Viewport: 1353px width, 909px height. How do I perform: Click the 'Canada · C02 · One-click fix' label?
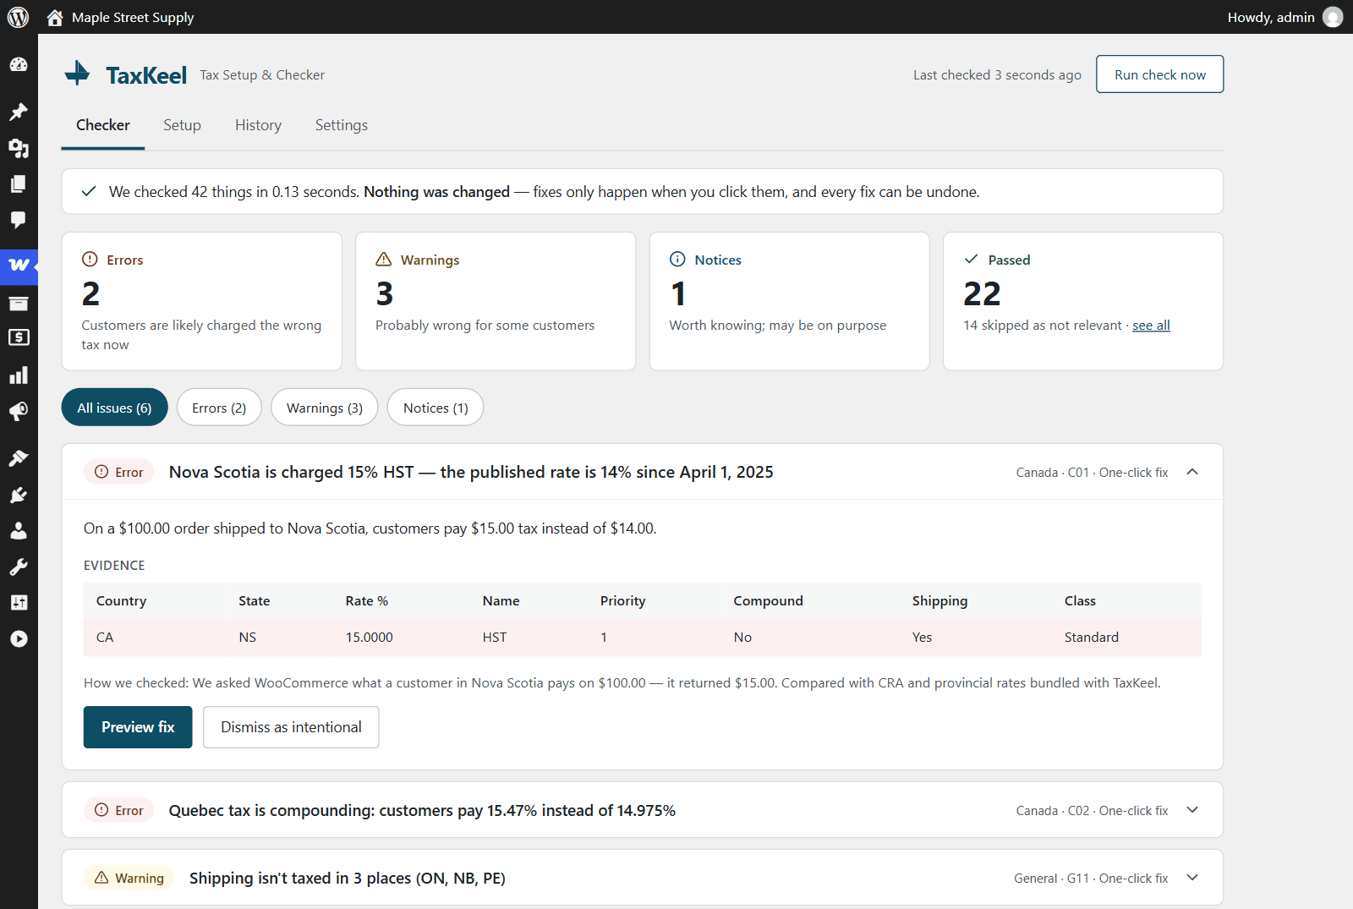click(x=1092, y=811)
